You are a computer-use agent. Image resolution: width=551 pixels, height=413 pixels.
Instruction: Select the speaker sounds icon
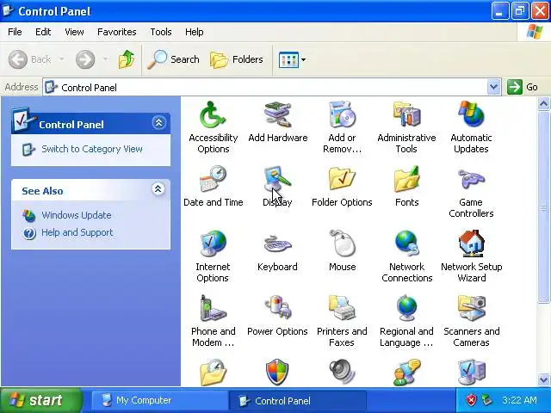tap(342, 373)
